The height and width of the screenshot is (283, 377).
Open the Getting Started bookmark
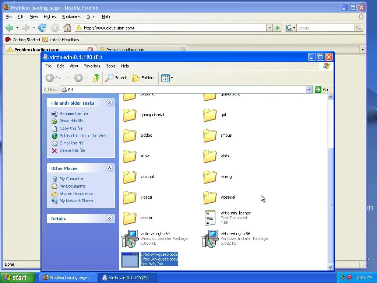(22, 40)
